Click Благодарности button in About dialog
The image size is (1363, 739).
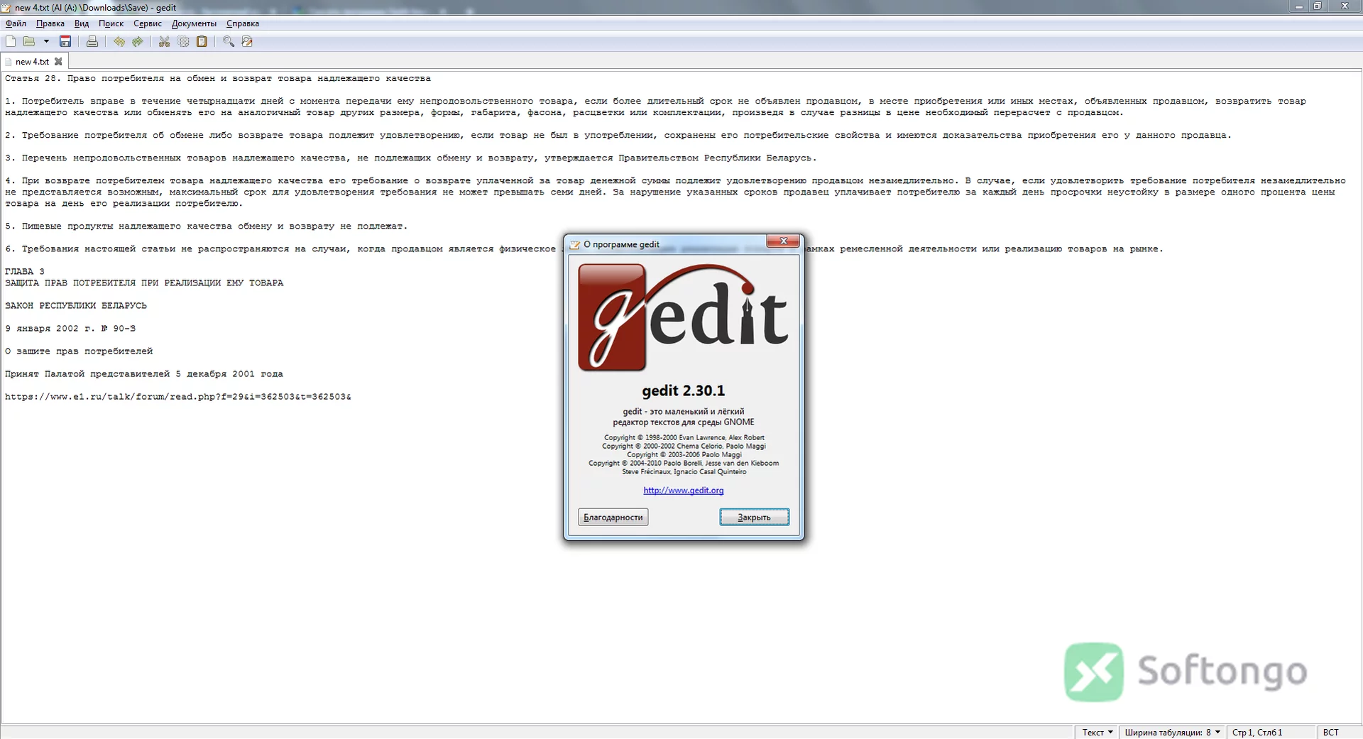point(613,518)
